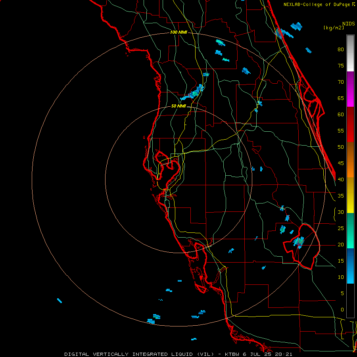
Task: Click the 45 value on color scale
Action: coord(341,163)
